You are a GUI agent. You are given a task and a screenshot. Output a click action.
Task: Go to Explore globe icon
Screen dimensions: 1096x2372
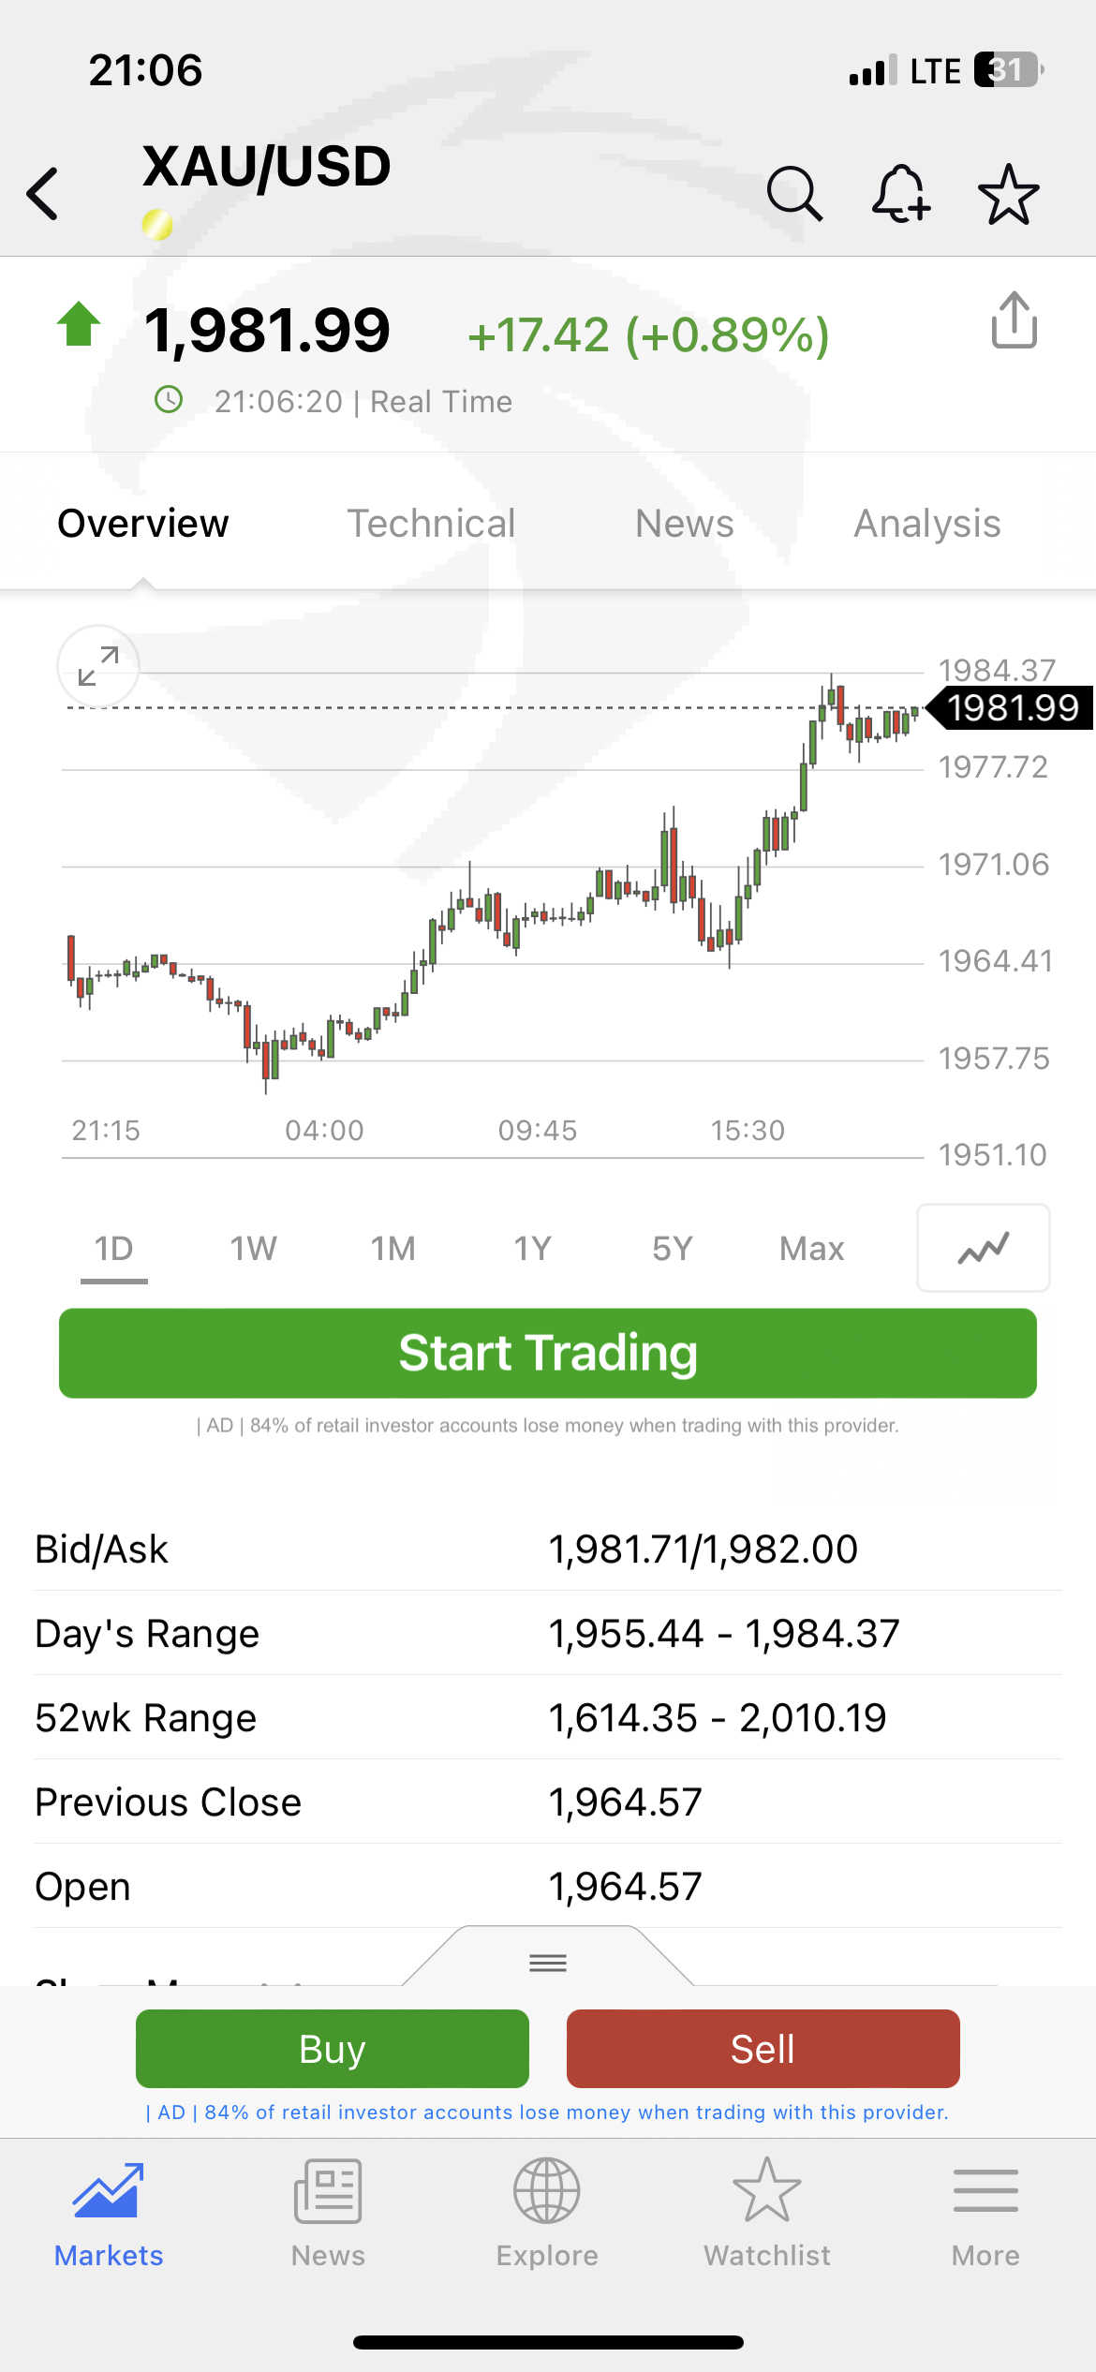(x=547, y=2213)
